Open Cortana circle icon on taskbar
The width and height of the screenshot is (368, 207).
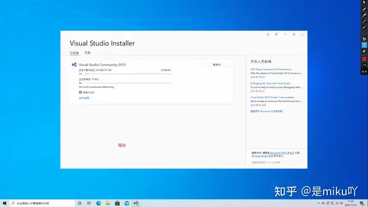click(80, 203)
